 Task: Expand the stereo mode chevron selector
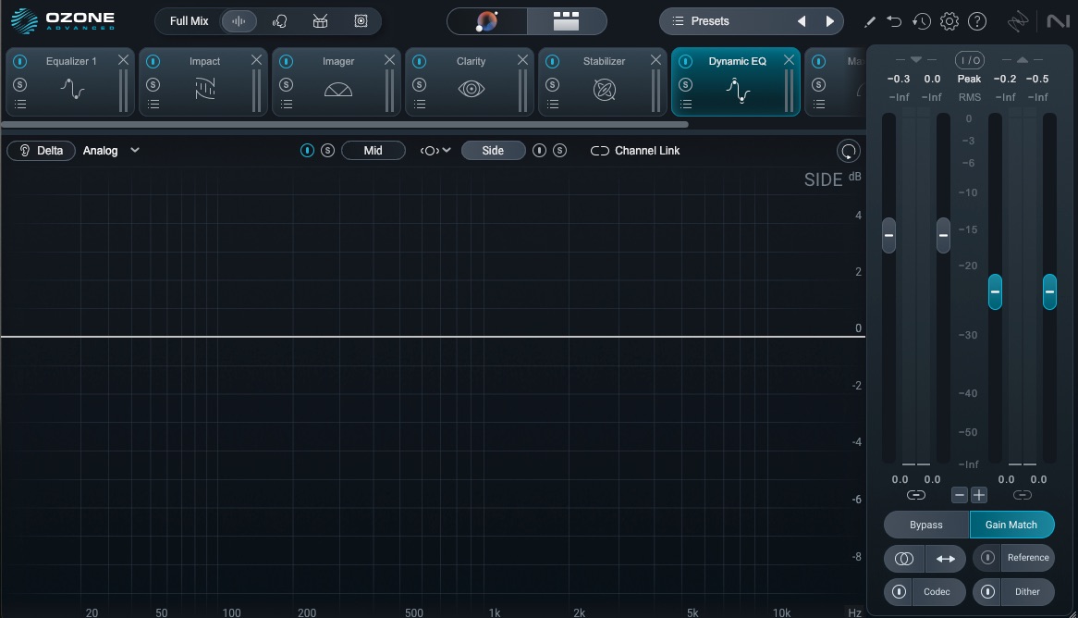click(x=435, y=151)
